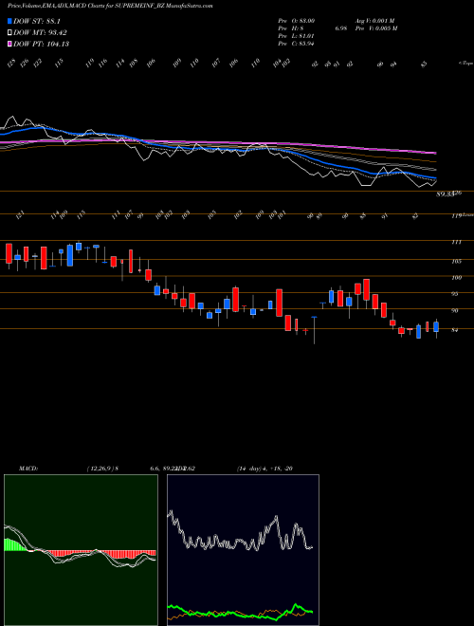This screenshot has width=474, height=626.
Task: Click the first red candlestick at chart left
Action: 9,253
